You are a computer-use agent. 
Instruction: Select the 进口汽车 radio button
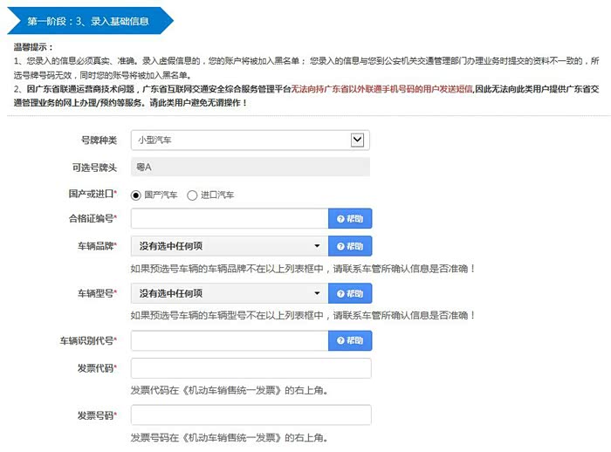[193, 195]
